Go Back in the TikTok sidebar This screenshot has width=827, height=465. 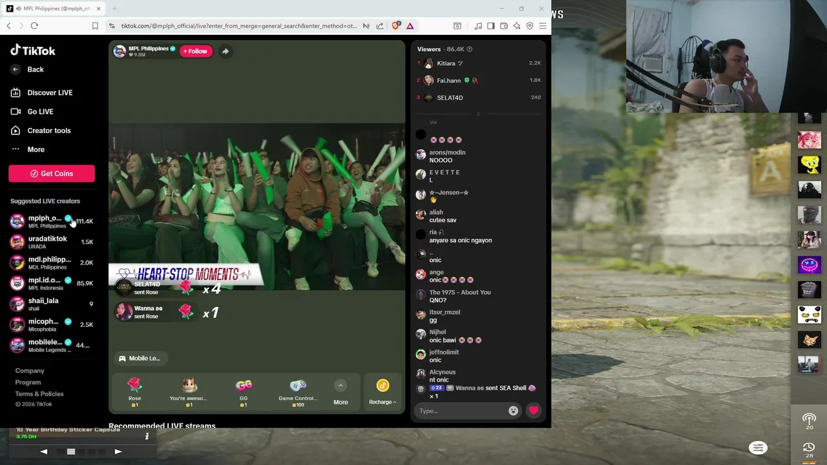click(28, 69)
